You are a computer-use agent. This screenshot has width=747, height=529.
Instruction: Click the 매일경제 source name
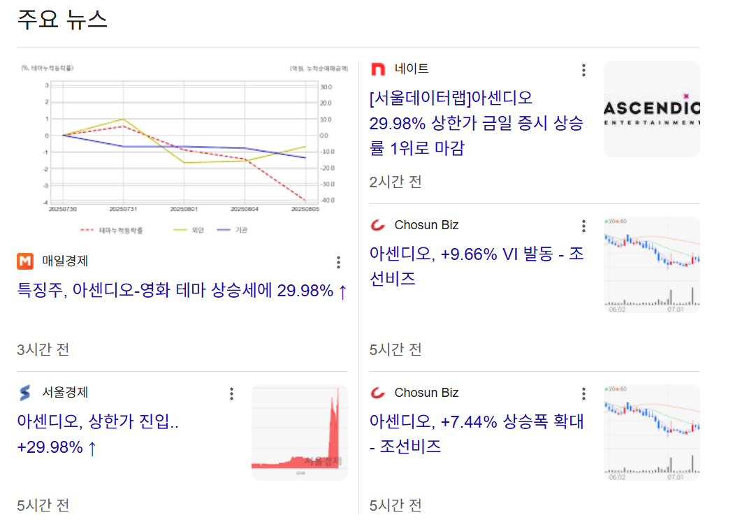(x=65, y=261)
